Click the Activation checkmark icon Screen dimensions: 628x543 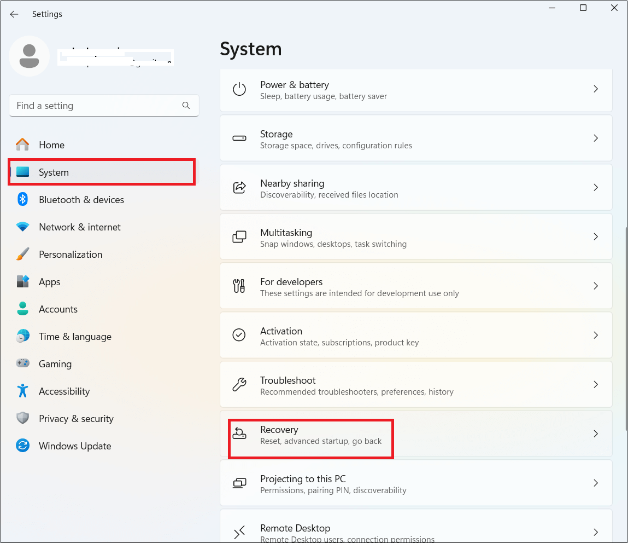tap(239, 334)
